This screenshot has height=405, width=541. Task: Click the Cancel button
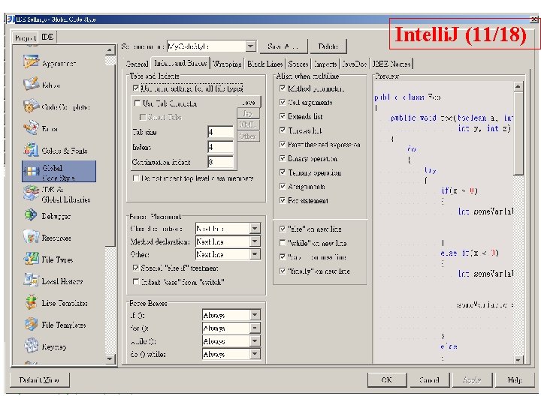(429, 379)
